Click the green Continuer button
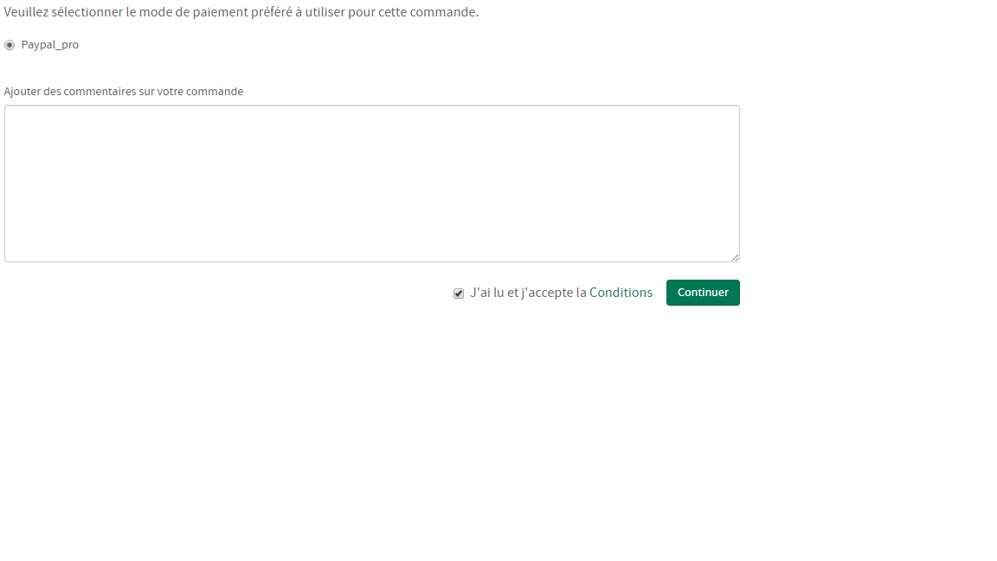 (703, 293)
